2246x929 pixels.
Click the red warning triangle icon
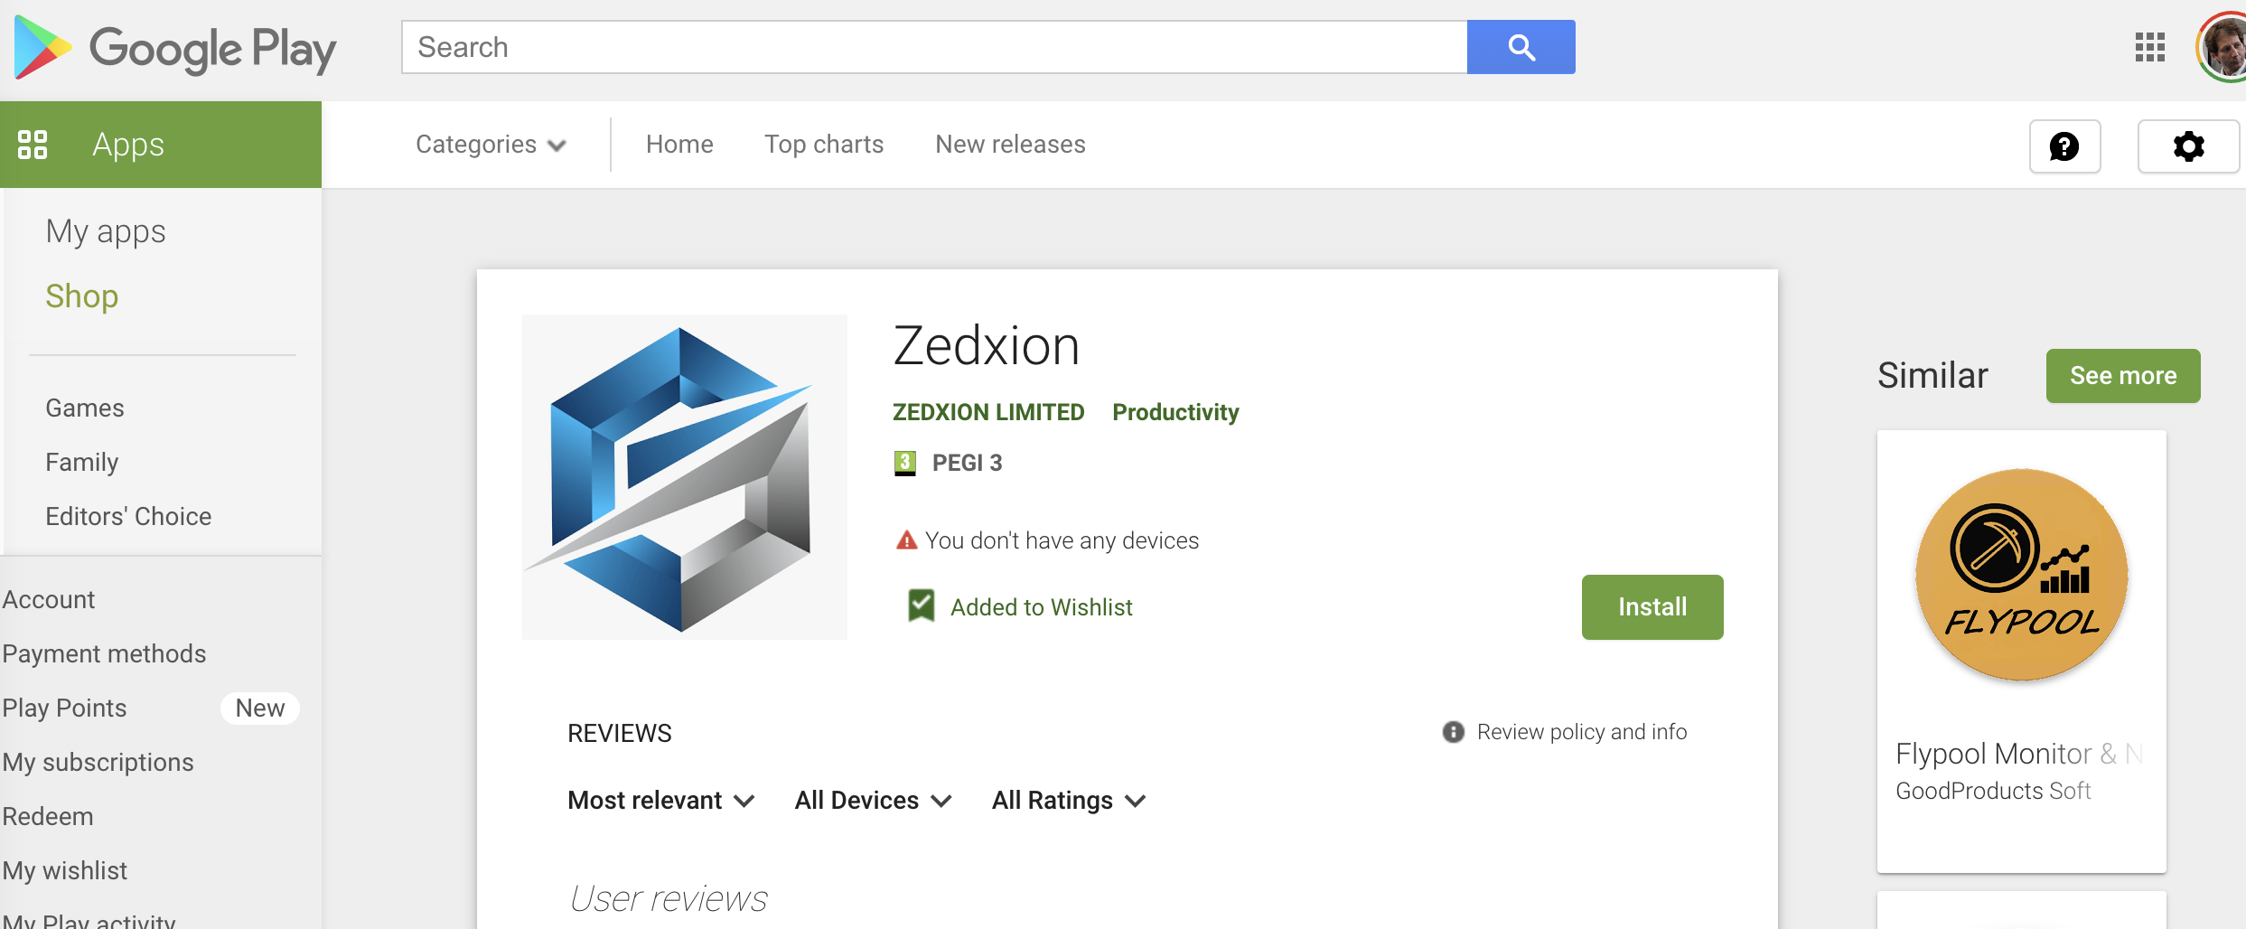(x=906, y=540)
